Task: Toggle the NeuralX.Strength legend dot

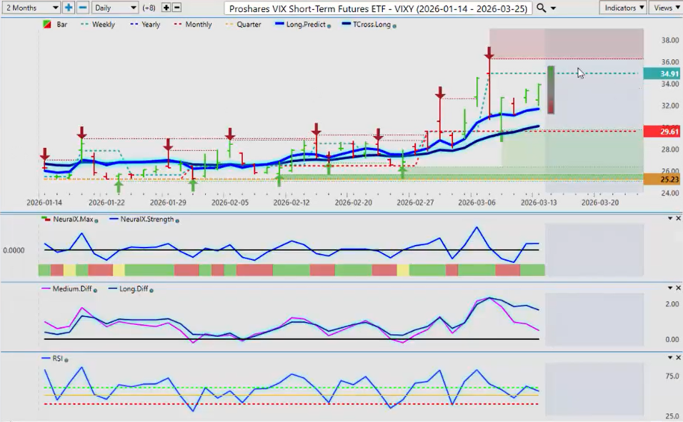Action: [x=176, y=220]
